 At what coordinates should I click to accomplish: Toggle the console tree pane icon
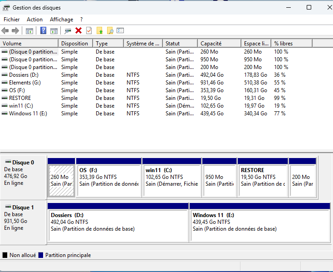point(29,30)
